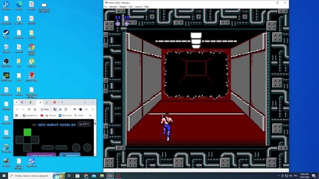Click the translate page icon in the address bar
The image size is (319, 179).
pos(55,109)
